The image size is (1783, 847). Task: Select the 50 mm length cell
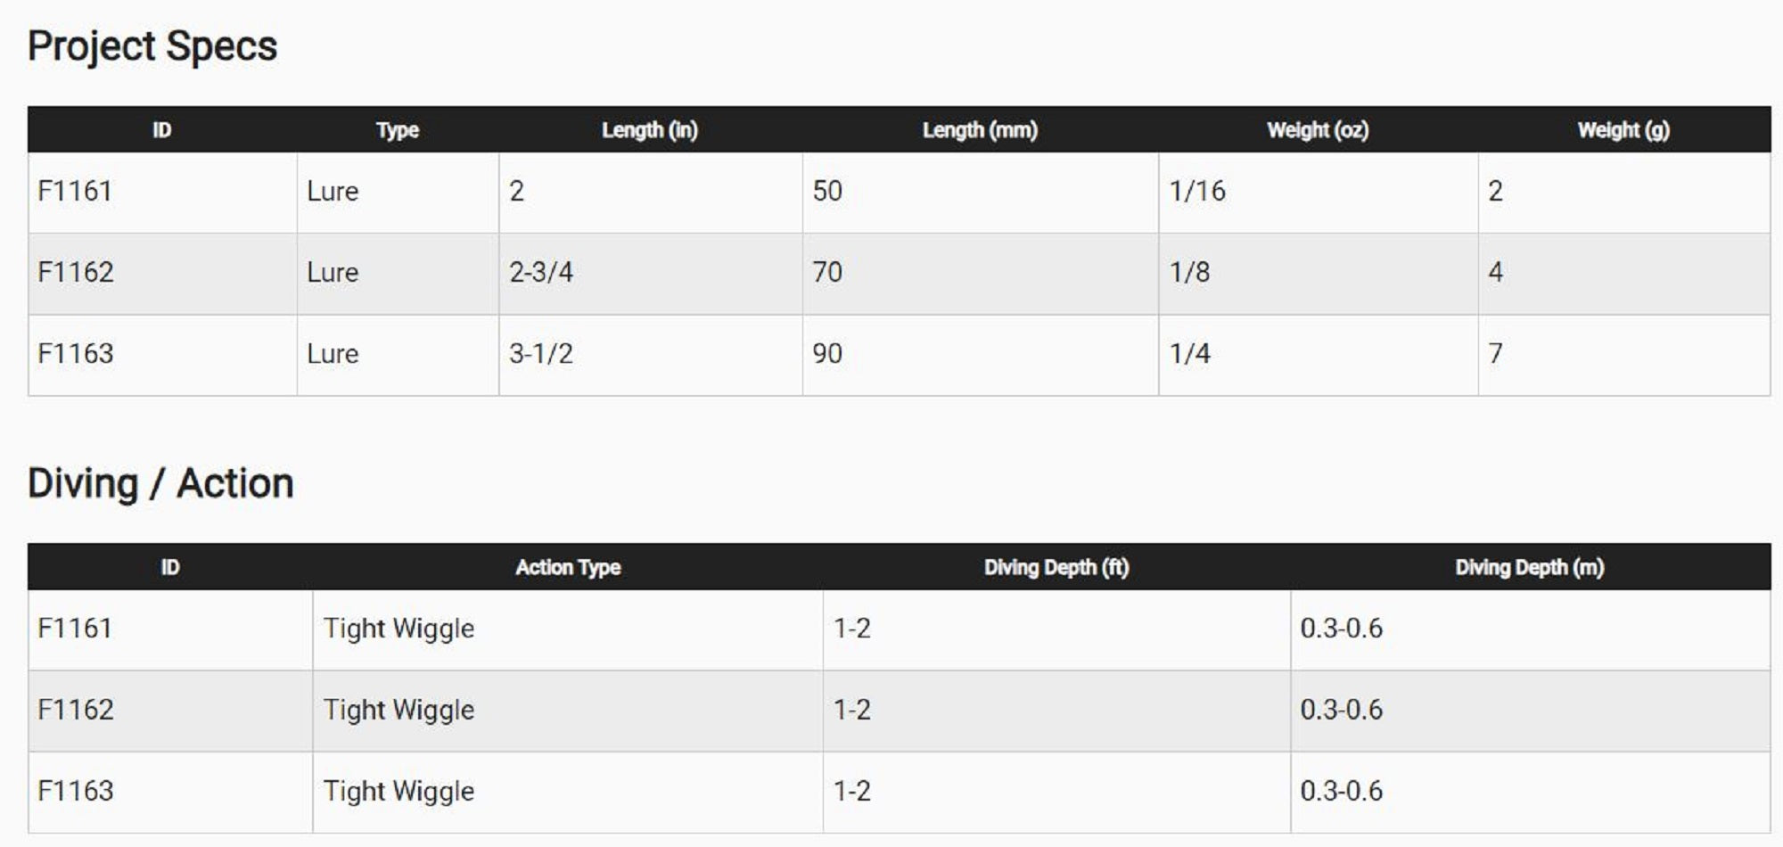point(827,191)
